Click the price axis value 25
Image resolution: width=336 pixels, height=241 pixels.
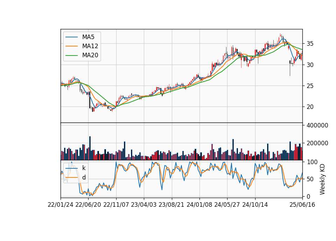click(310, 86)
